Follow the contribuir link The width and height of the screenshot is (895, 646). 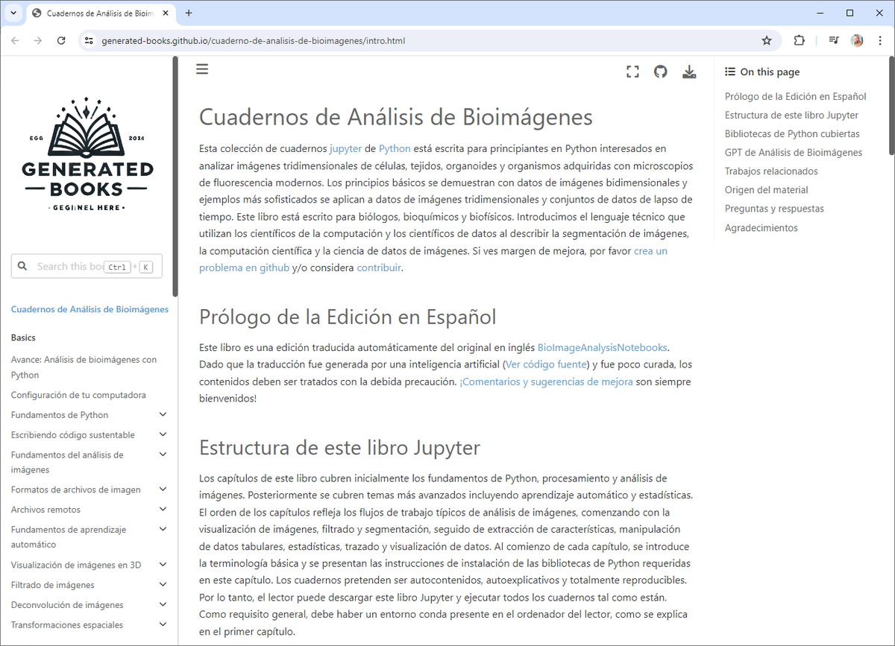(379, 267)
